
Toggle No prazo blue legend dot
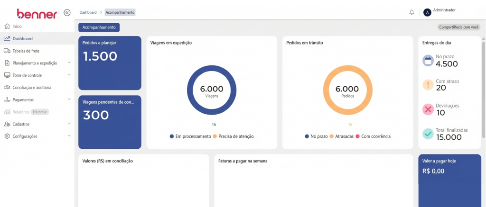point(307,136)
